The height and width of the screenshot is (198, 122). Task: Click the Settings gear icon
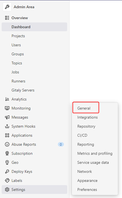pos(7,190)
